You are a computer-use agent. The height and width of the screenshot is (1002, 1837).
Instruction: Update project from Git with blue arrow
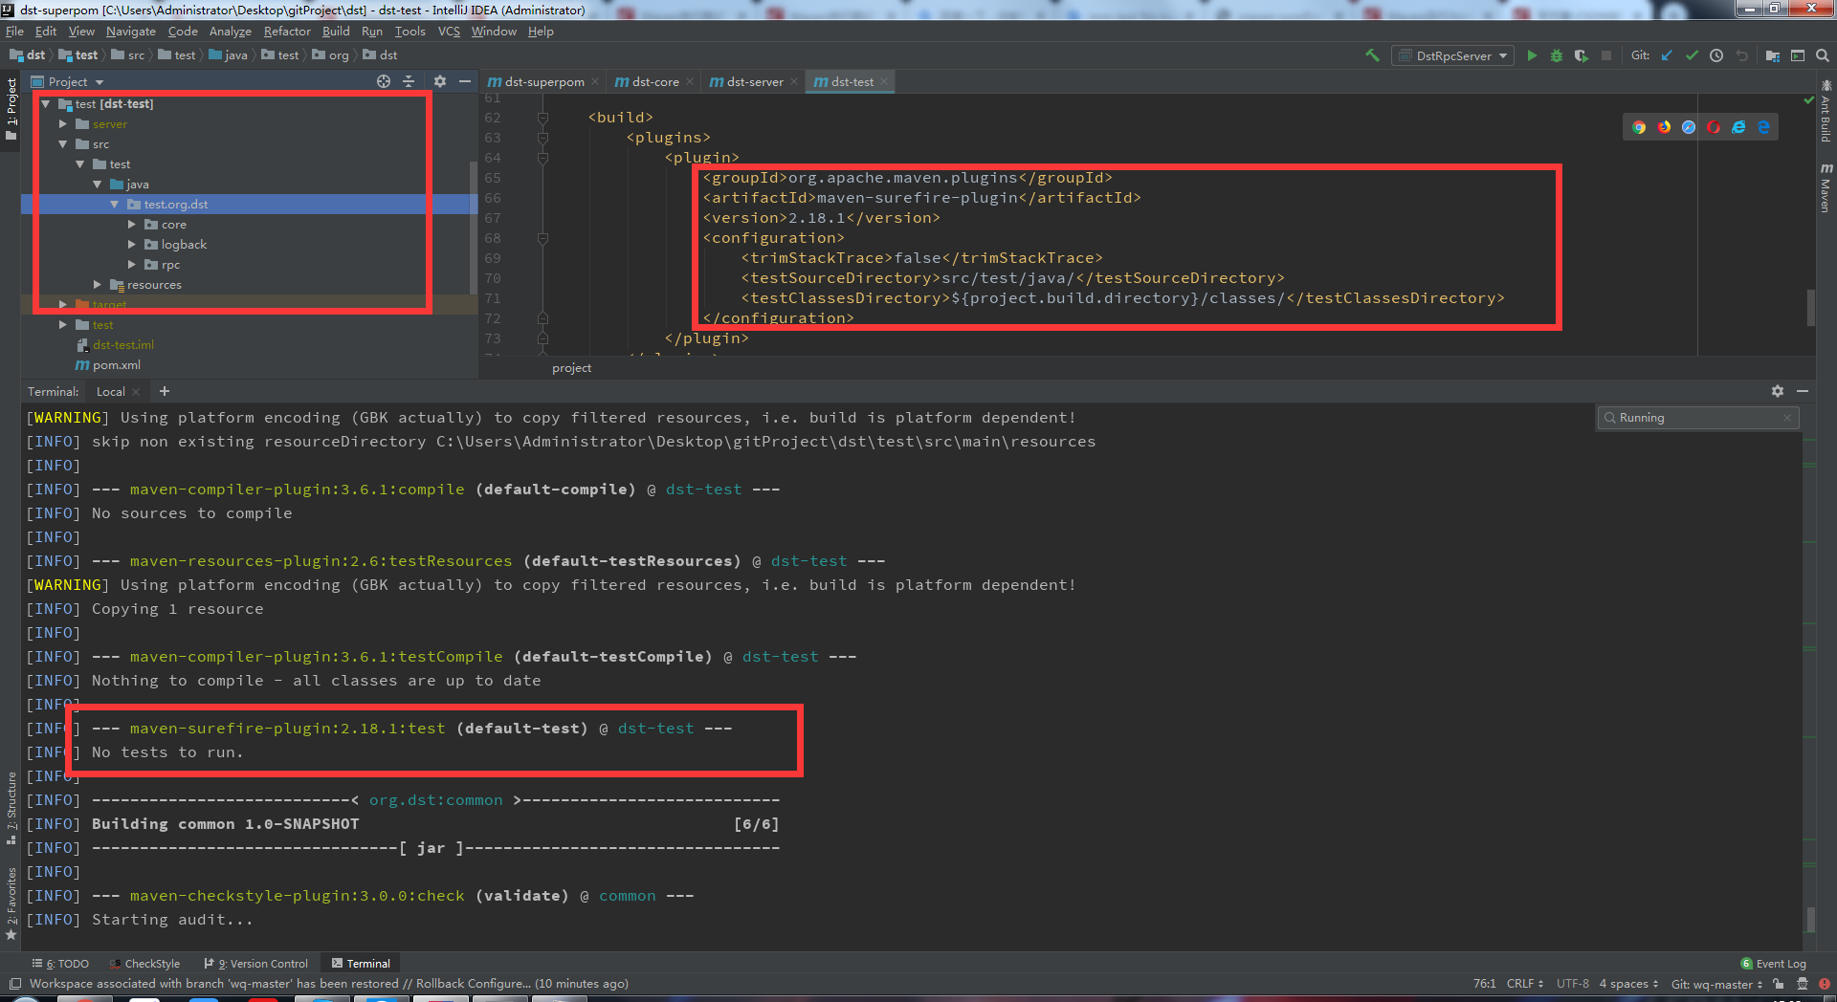[x=1667, y=54]
